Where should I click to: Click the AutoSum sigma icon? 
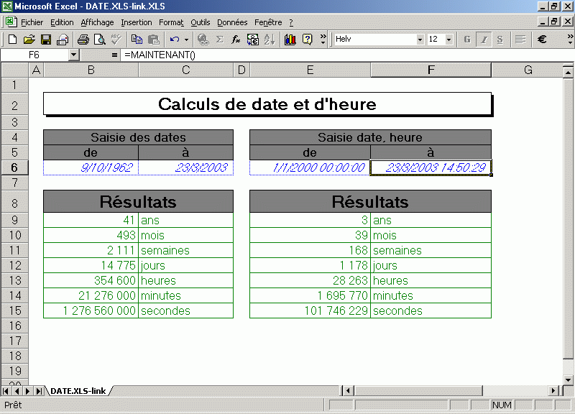click(220, 40)
